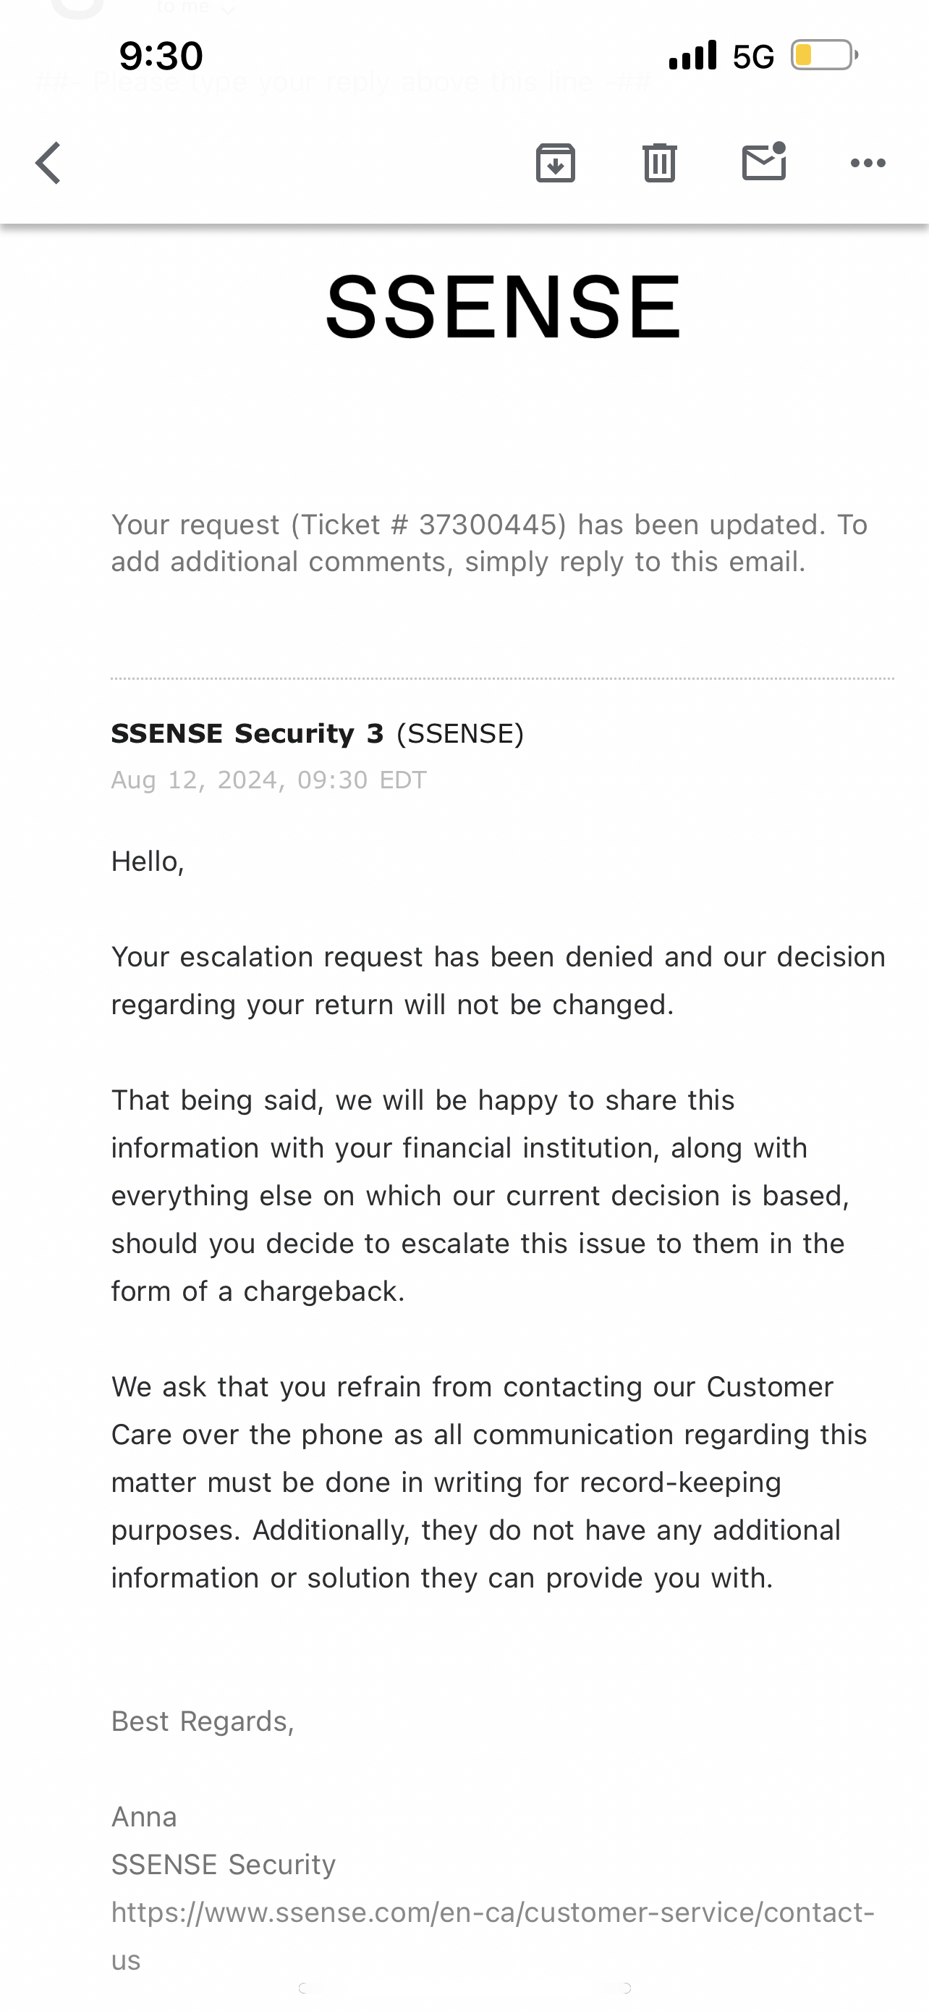Archive this SSENSE email

[555, 162]
